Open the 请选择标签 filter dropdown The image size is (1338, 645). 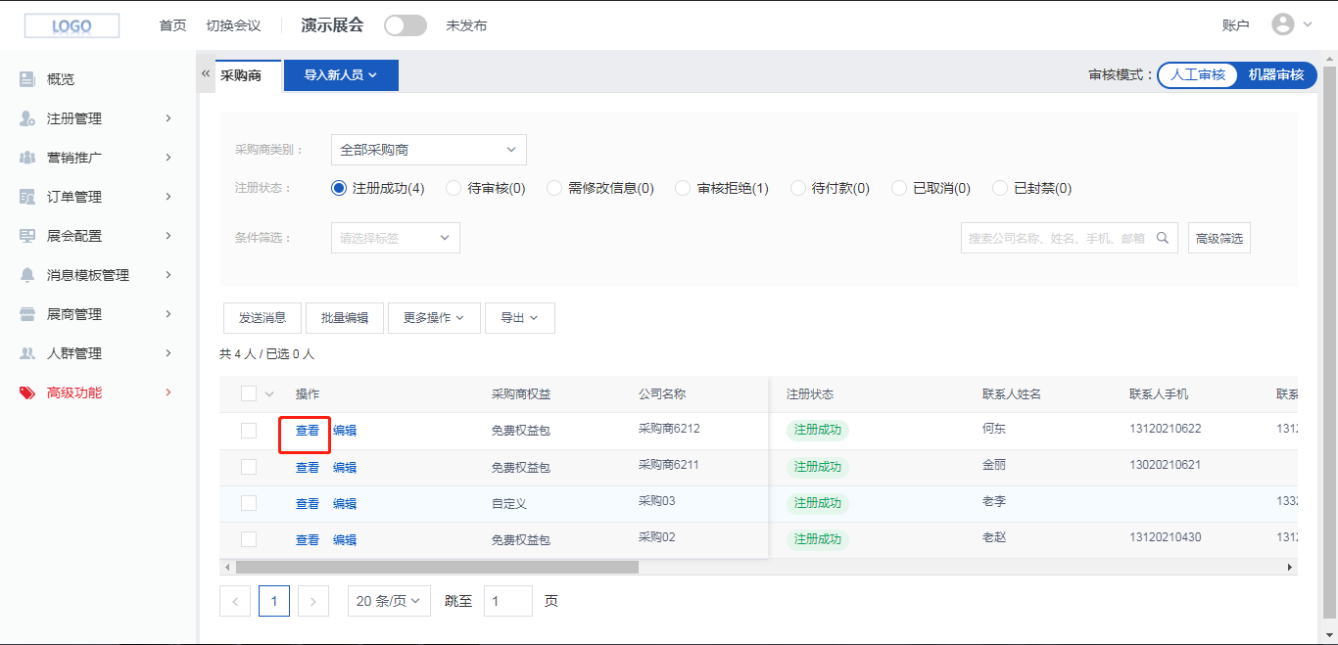click(396, 238)
